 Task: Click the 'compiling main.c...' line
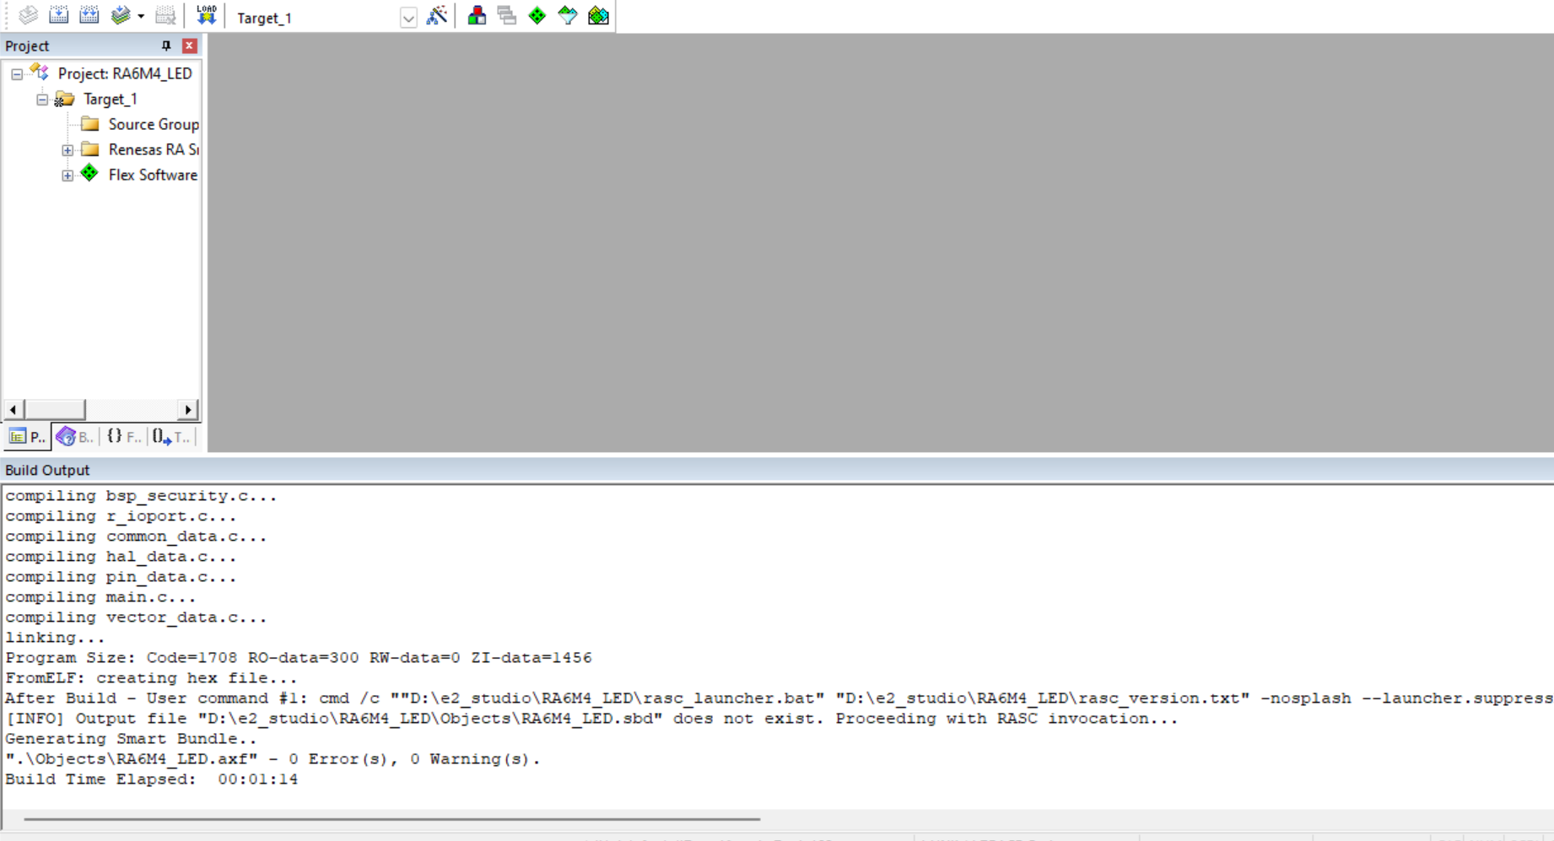tap(100, 597)
